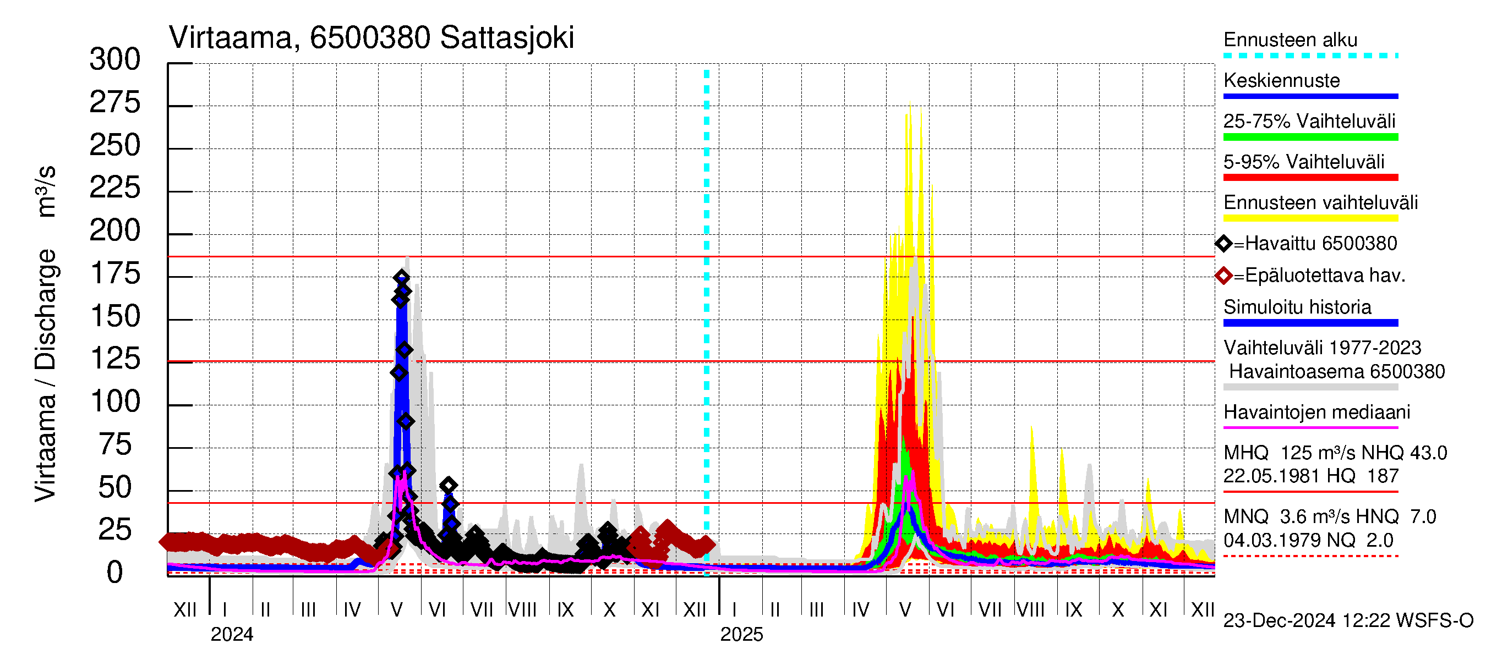
Task: Click the month label IV under 2025
Action: click(860, 610)
